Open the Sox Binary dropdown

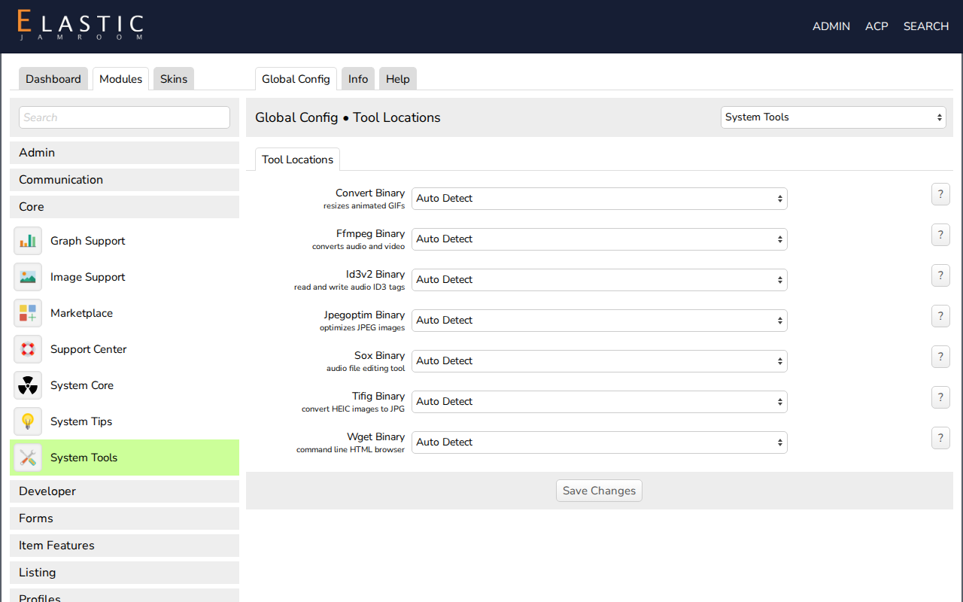pos(600,361)
